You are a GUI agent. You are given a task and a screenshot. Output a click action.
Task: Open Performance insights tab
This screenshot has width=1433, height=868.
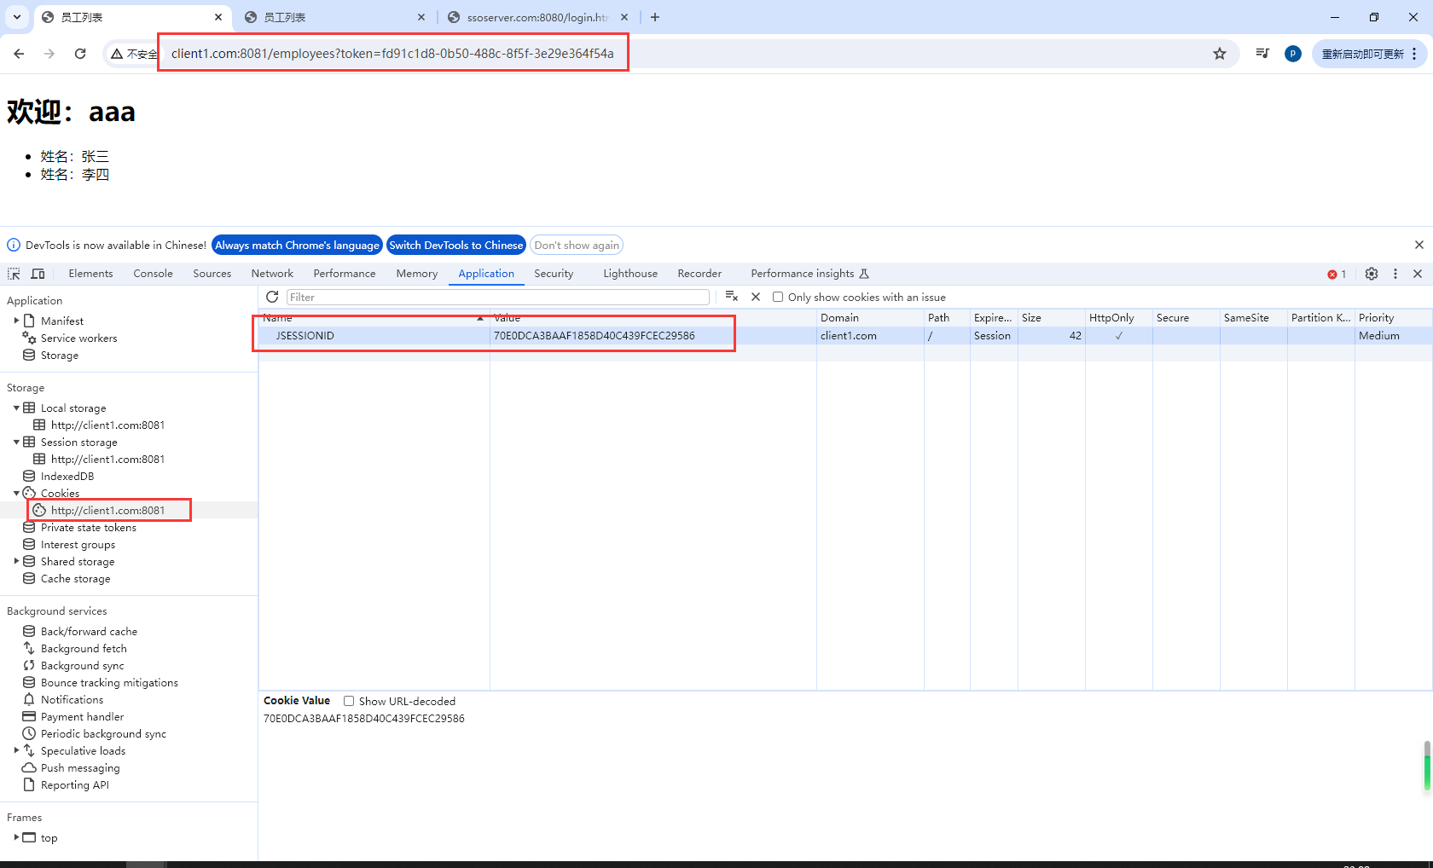pyautogui.click(x=809, y=274)
